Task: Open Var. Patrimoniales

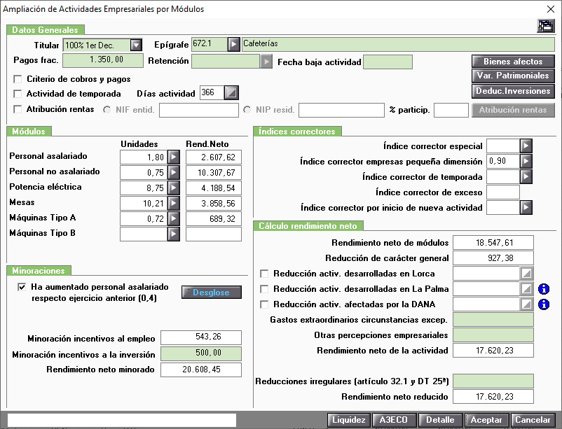Action: pyautogui.click(x=513, y=76)
